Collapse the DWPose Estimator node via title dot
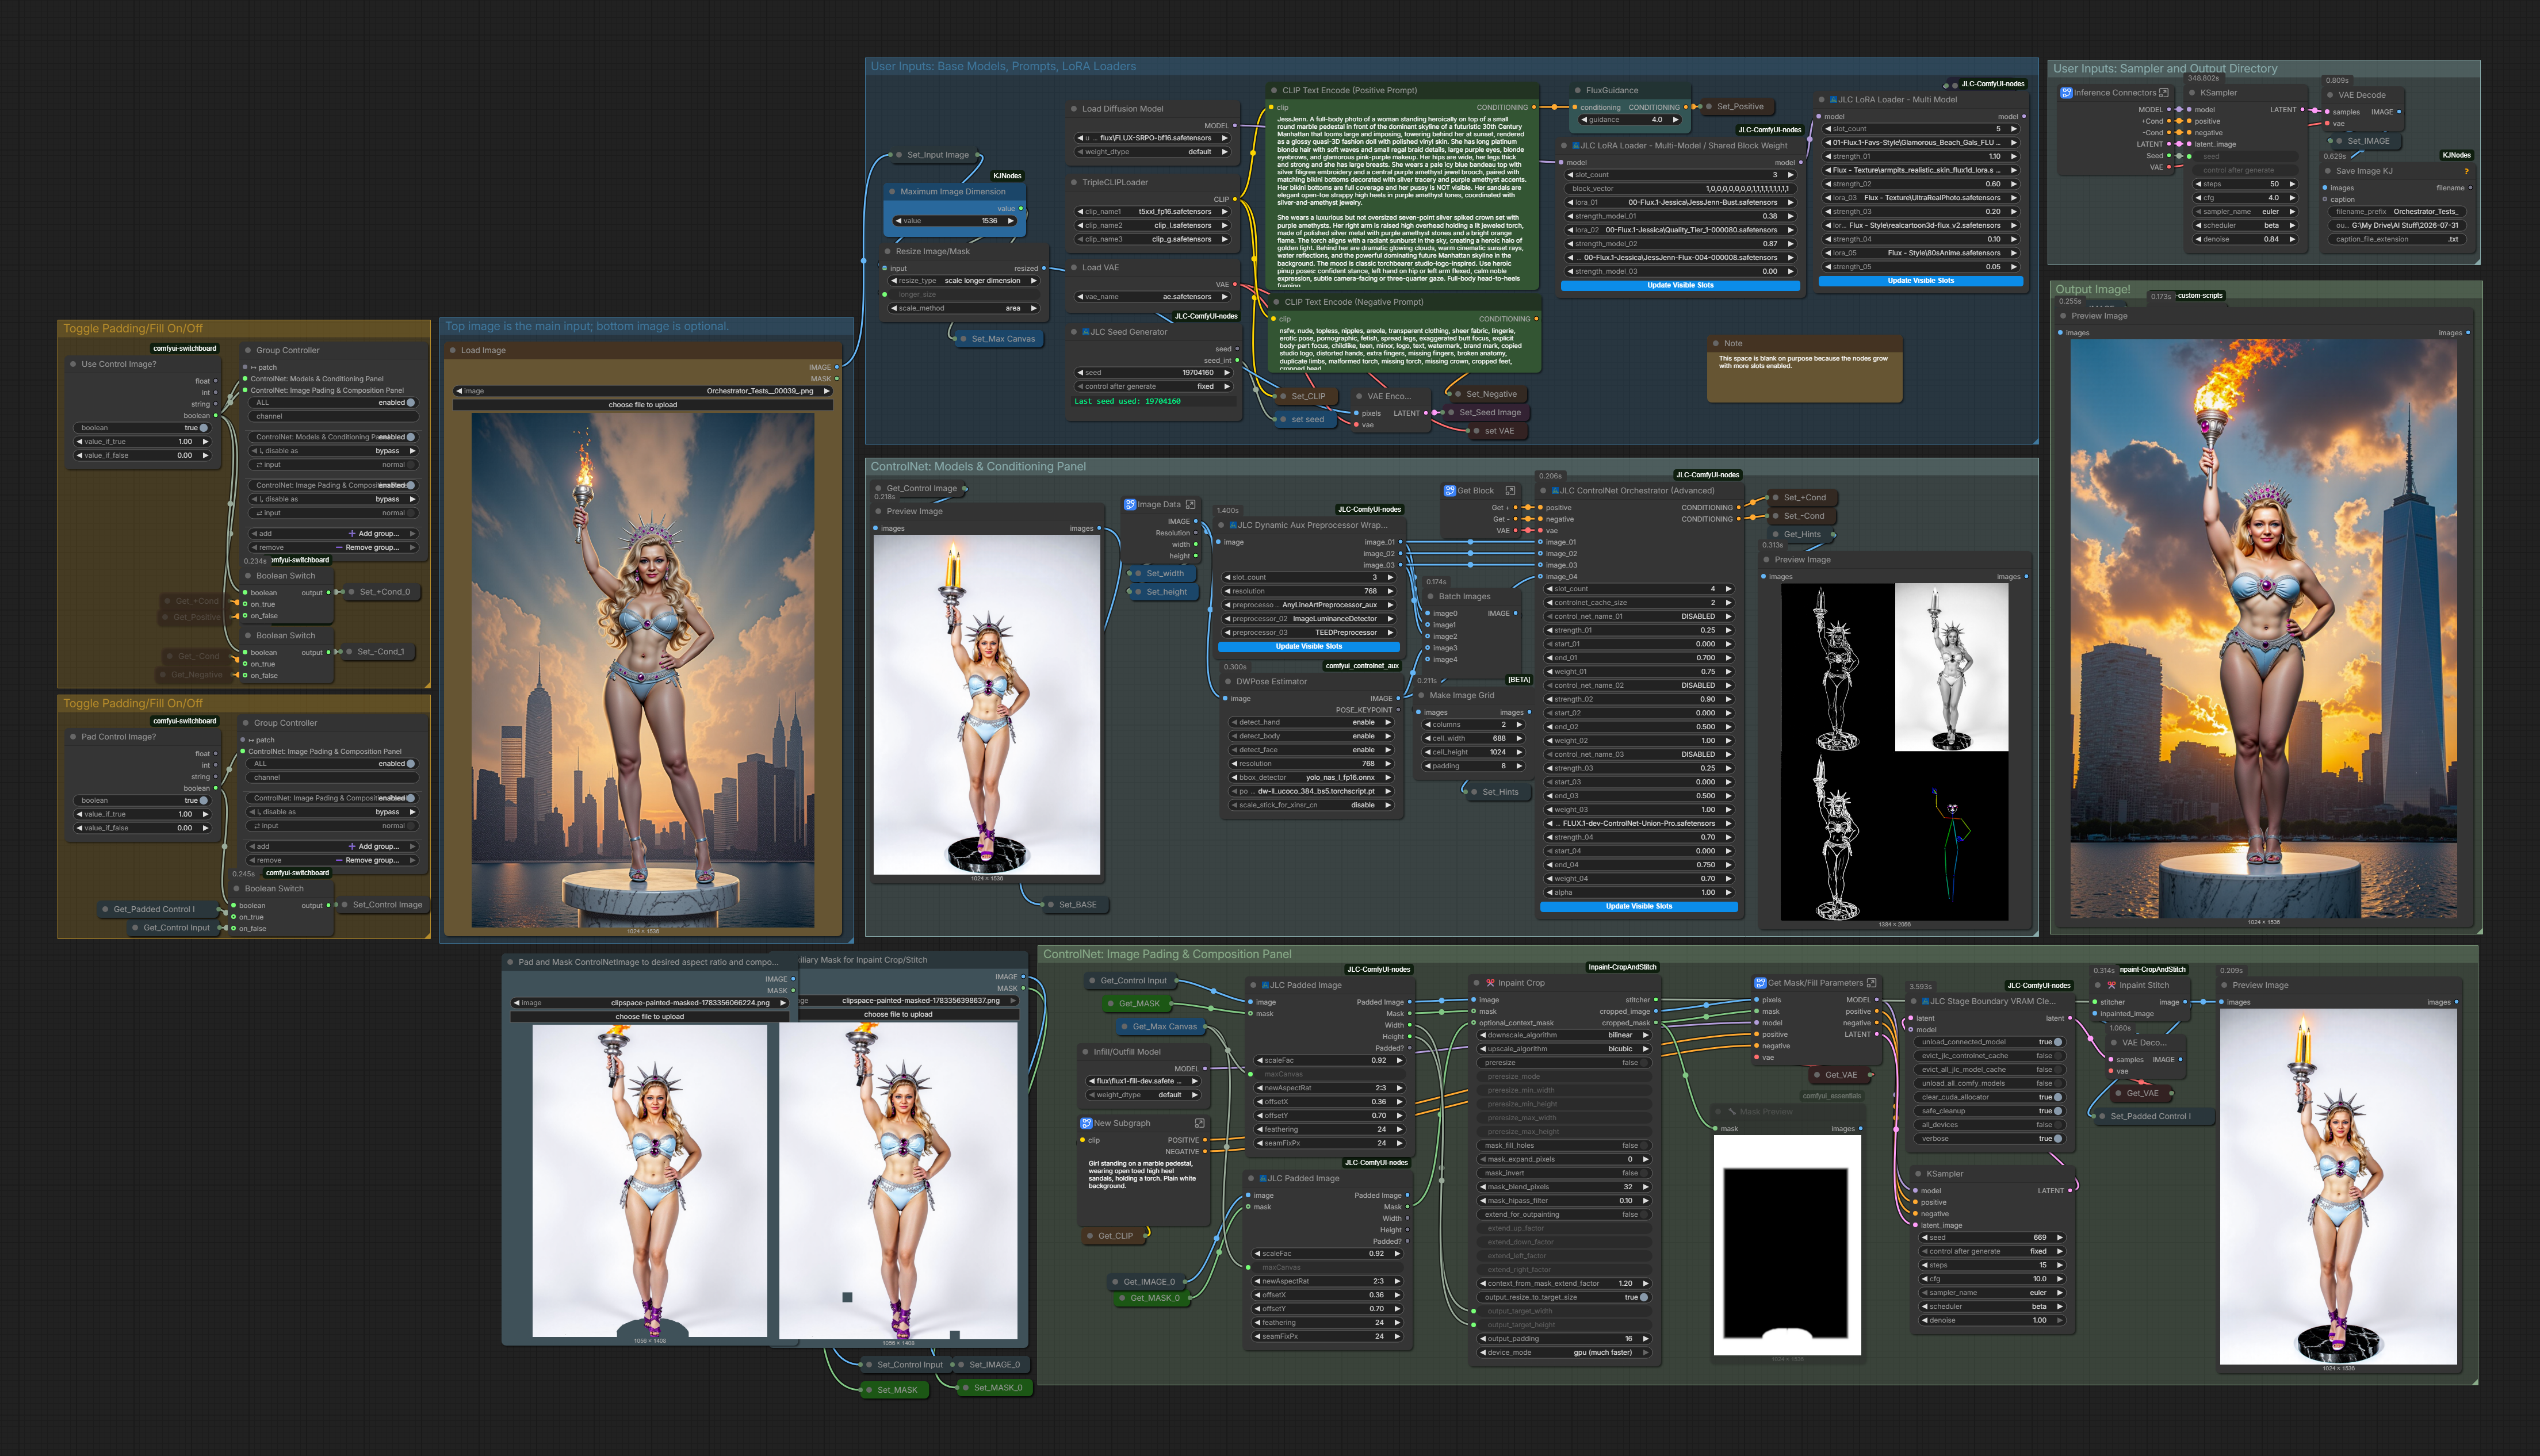The height and width of the screenshot is (1456, 2540). click(x=1228, y=682)
